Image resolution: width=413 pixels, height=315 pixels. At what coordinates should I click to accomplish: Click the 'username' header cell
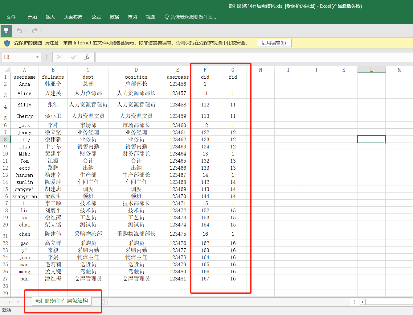24,77
